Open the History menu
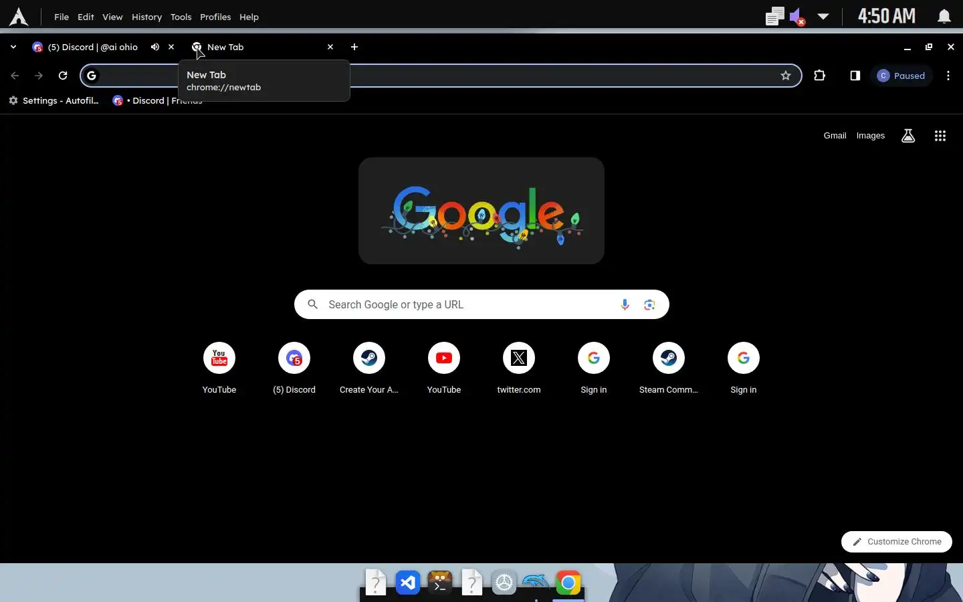963x602 pixels. click(146, 17)
